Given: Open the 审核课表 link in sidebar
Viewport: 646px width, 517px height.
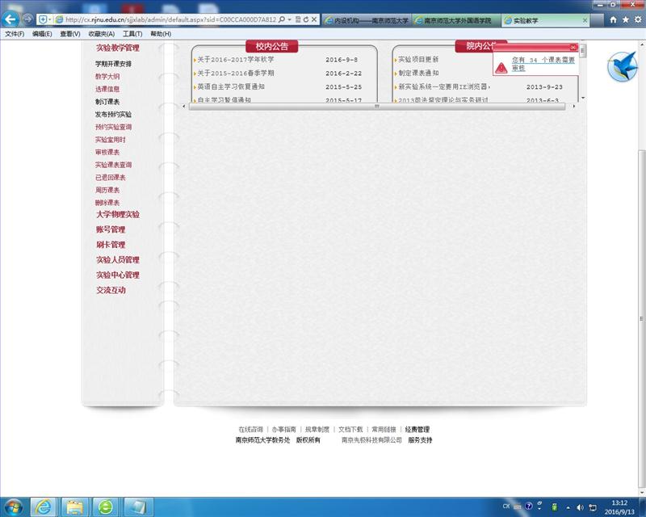Looking at the screenshot, I should (107, 152).
